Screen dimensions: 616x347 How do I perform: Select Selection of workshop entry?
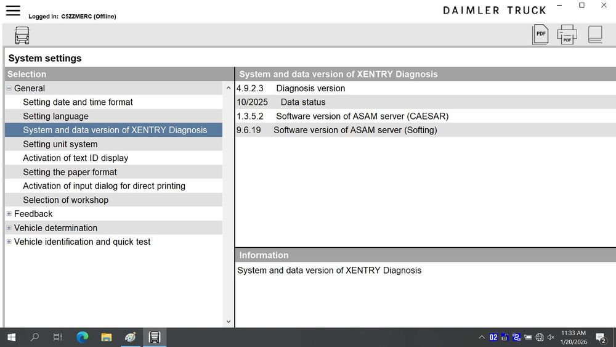113,200
